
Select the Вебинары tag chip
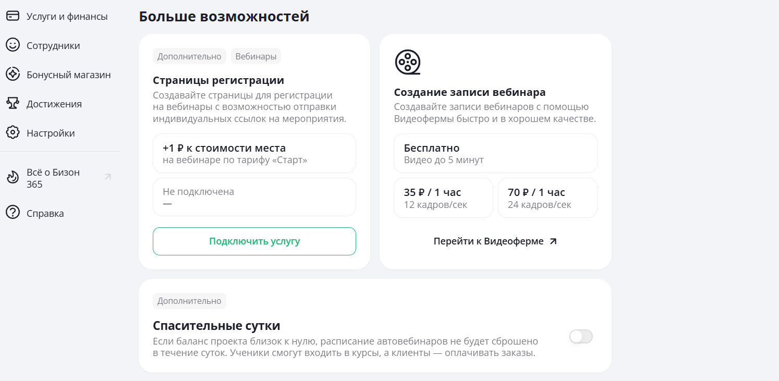click(x=255, y=56)
